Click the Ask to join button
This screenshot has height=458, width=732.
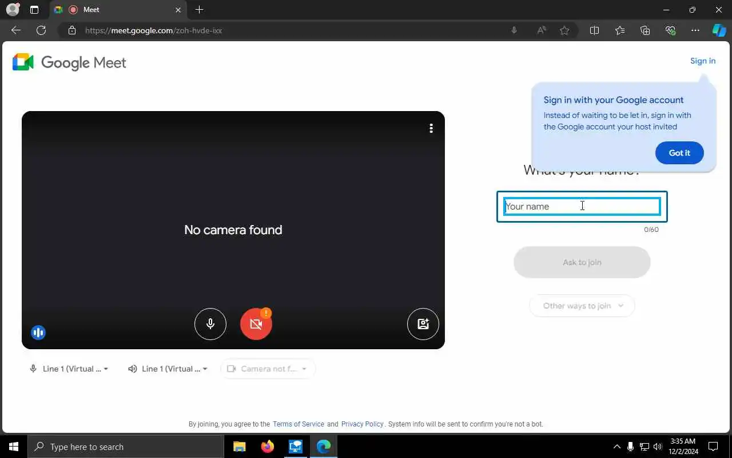[582, 262]
